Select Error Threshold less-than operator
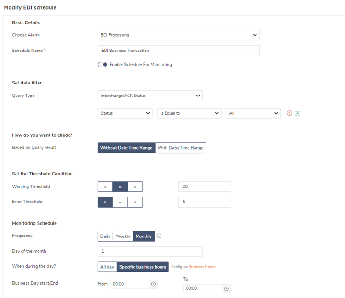This screenshot has height=298, width=345. pos(135,202)
